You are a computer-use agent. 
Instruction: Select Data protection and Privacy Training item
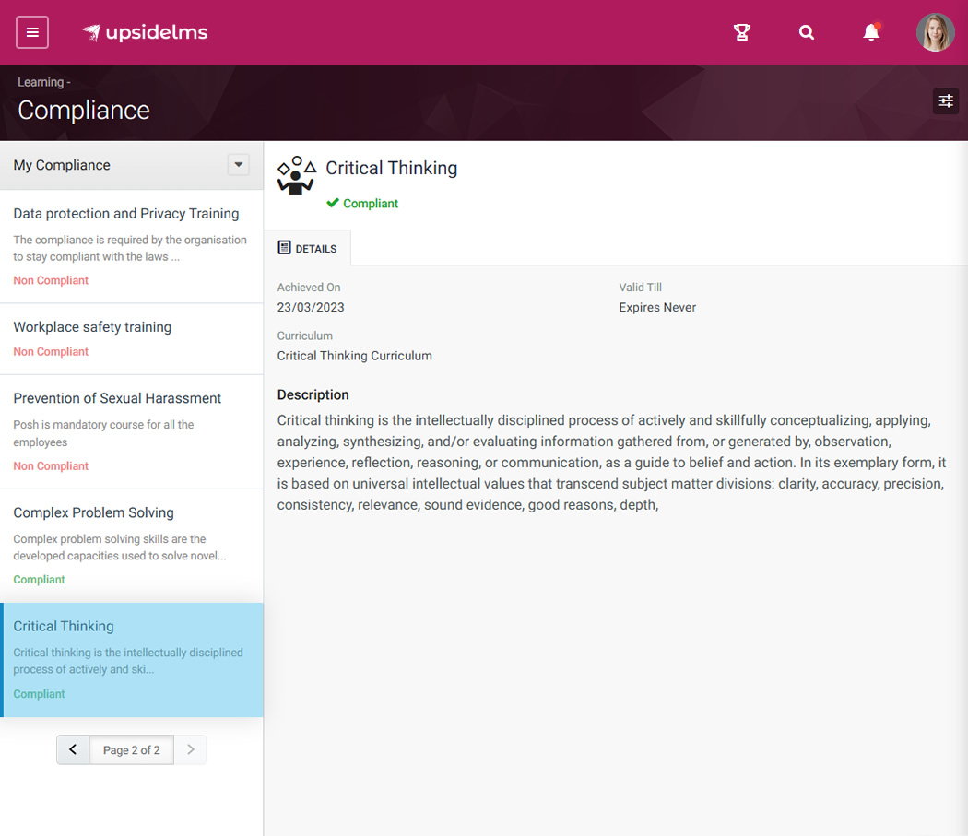(132, 246)
